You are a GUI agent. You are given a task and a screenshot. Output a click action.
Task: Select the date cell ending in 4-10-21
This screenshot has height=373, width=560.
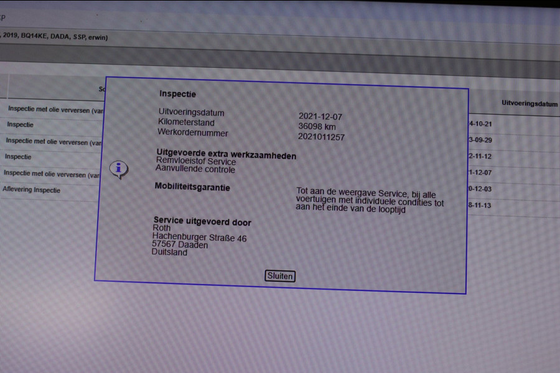click(x=480, y=124)
